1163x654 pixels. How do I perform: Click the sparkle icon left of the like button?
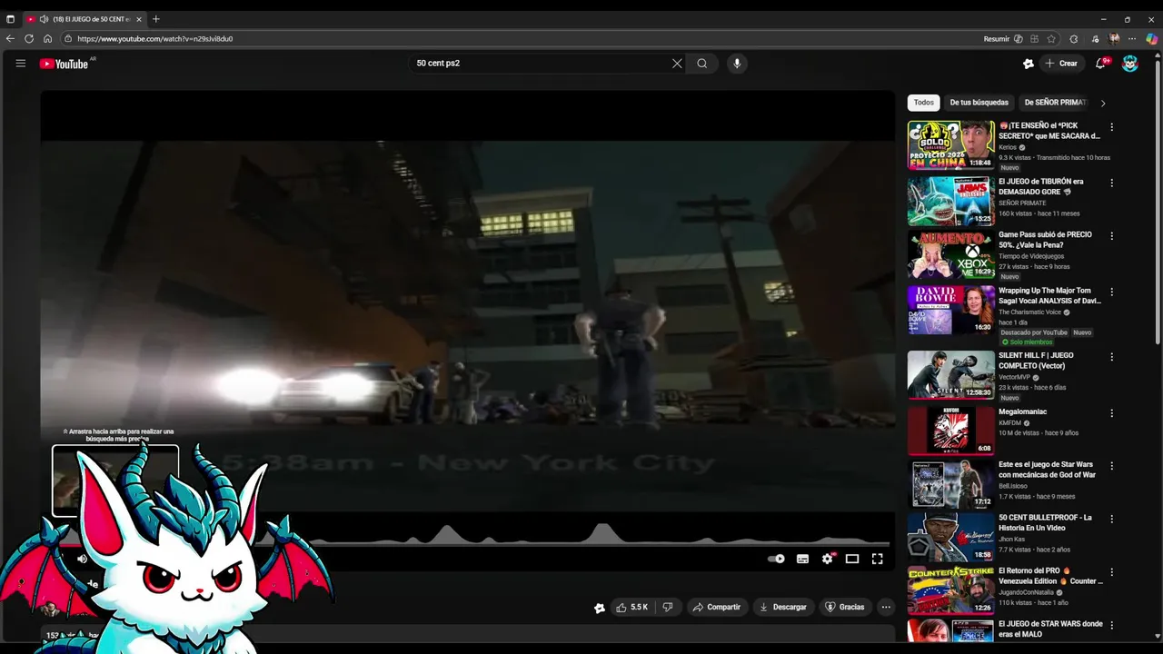tap(600, 608)
